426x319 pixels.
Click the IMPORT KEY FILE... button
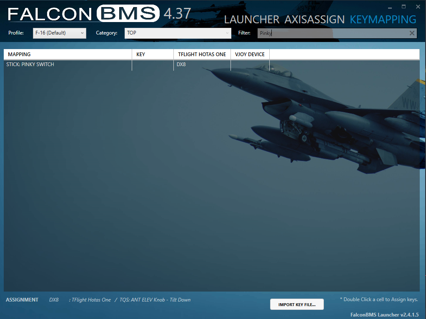click(x=297, y=304)
